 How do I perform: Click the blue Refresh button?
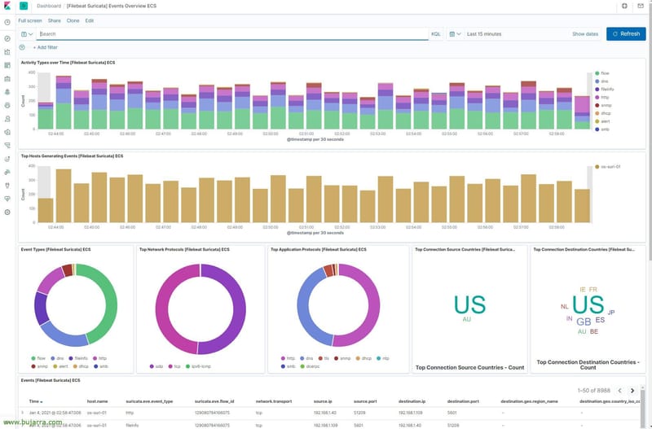click(x=626, y=34)
